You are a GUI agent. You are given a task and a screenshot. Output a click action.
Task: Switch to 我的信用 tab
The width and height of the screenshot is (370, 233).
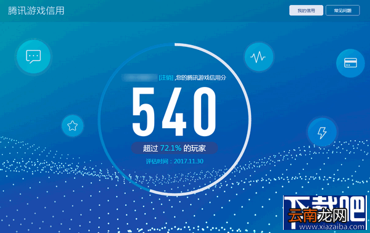[306, 10]
